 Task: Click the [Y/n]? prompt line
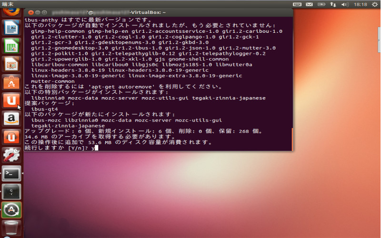(61, 148)
